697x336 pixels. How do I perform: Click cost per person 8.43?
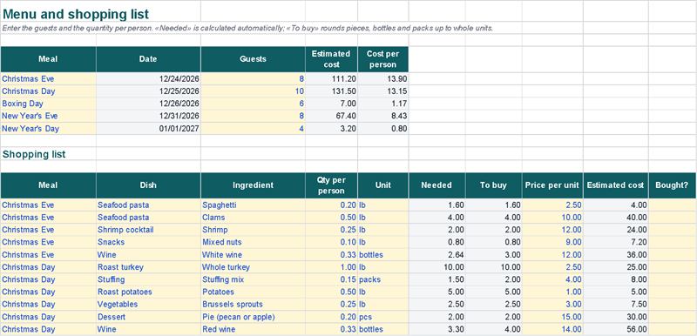click(382, 116)
